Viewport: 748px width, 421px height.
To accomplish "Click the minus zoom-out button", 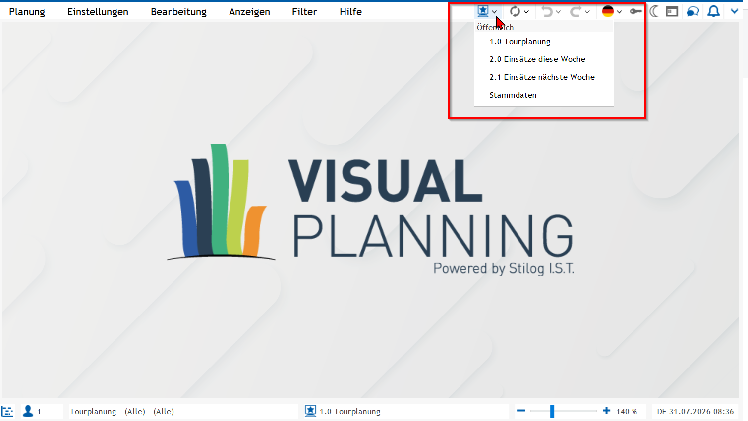I will tap(521, 411).
